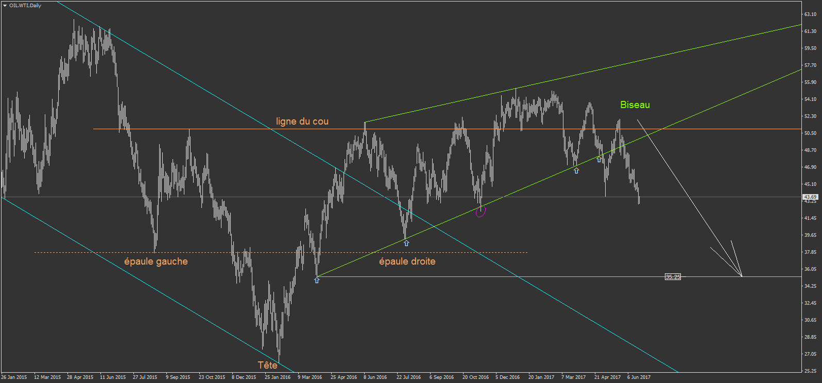Click the 30.65 price on the axis
Viewport: 822px width, 383px height.
(810, 320)
